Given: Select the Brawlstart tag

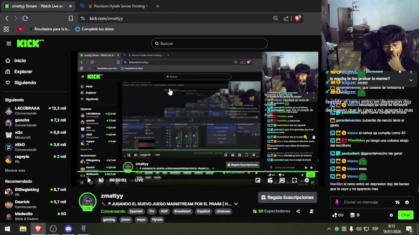Looking at the screenshot, I should click(x=182, y=211).
